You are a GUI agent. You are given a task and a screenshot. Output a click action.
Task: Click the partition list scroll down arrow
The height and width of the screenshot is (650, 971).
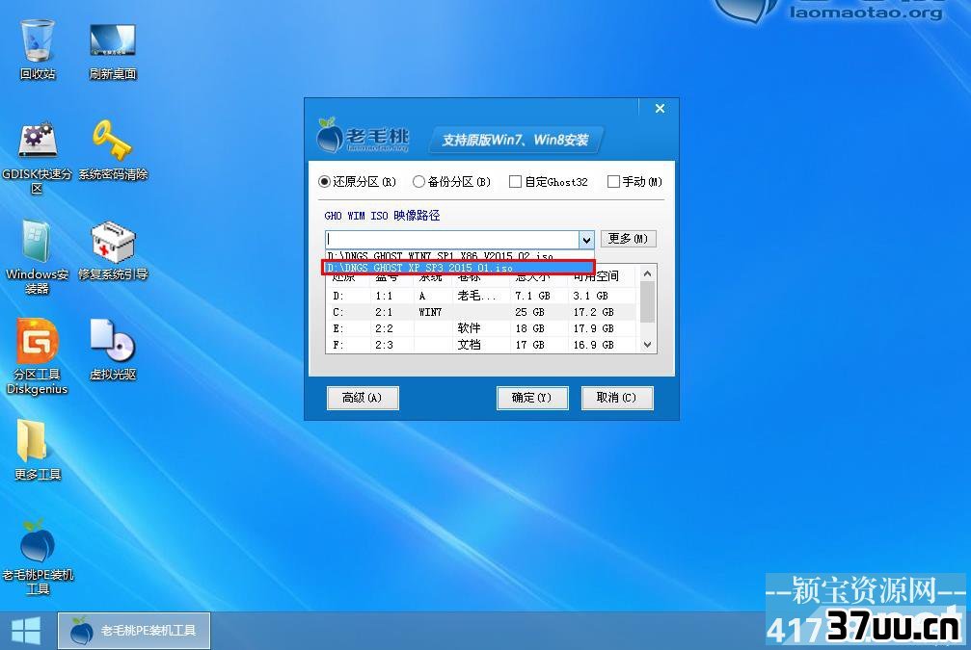647,345
